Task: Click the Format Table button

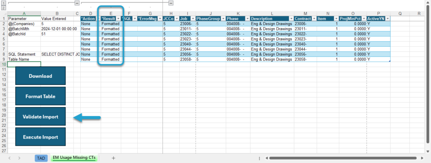Action: click(40, 96)
